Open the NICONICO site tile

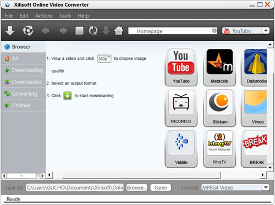click(181, 108)
